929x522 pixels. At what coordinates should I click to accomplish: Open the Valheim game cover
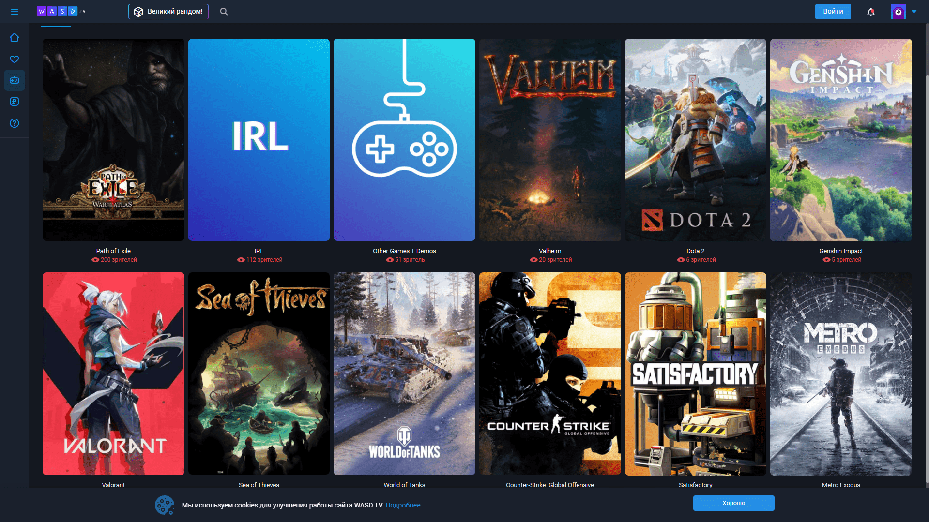(550, 140)
